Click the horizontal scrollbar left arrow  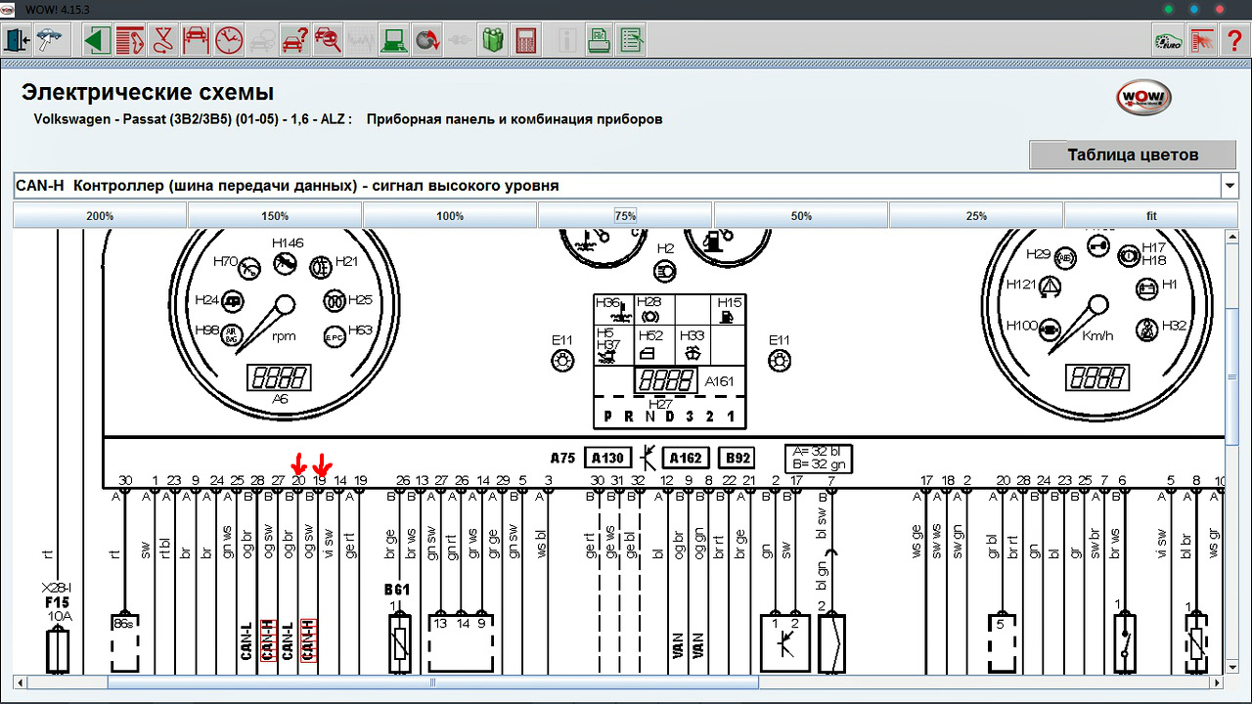pyautogui.click(x=21, y=682)
